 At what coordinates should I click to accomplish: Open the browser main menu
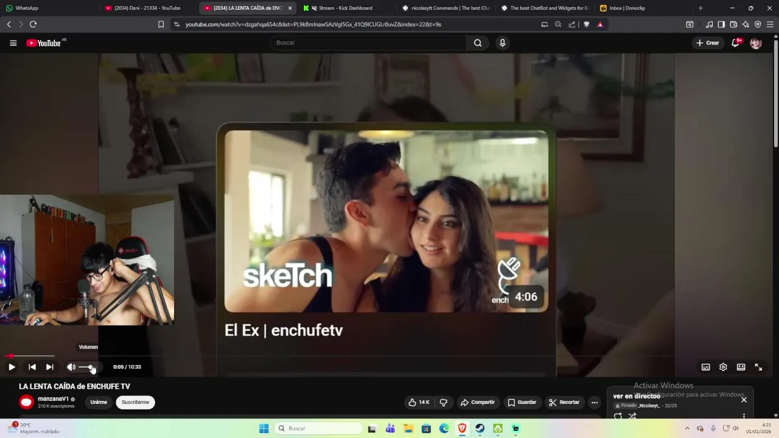click(x=770, y=24)
